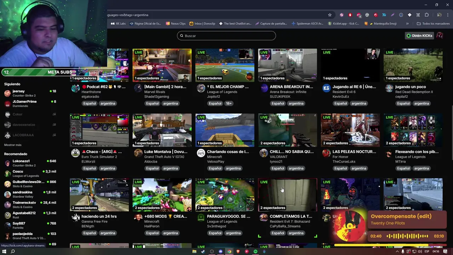Screen dimensions: 453x255
Task: Open Discord from the taskbar
Action: click(x=220, y=251)
